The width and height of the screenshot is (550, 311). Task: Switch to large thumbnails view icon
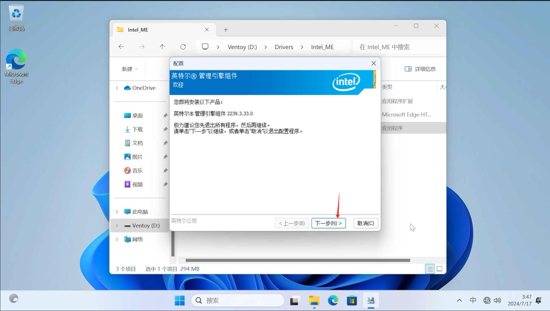(x=439, y=269)
